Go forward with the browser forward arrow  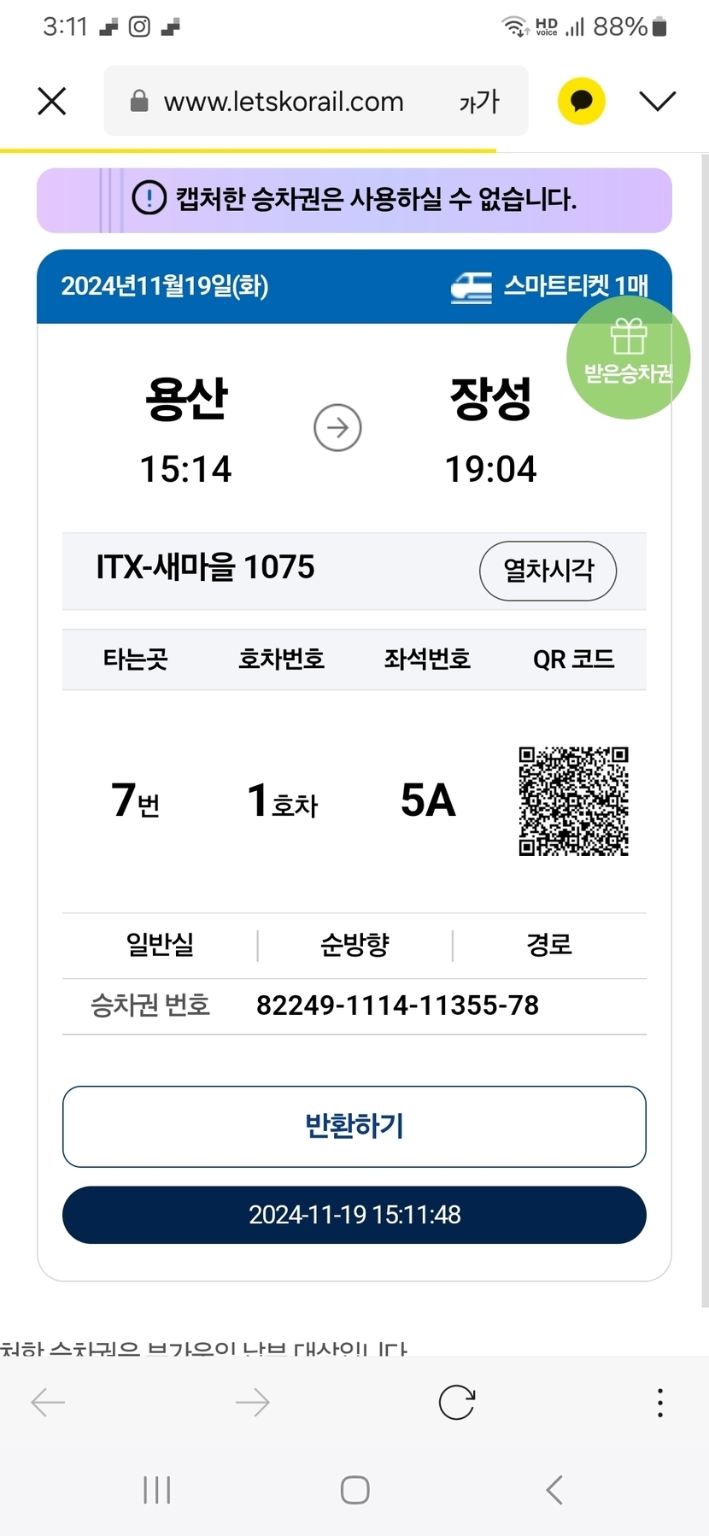(252, 1402)
